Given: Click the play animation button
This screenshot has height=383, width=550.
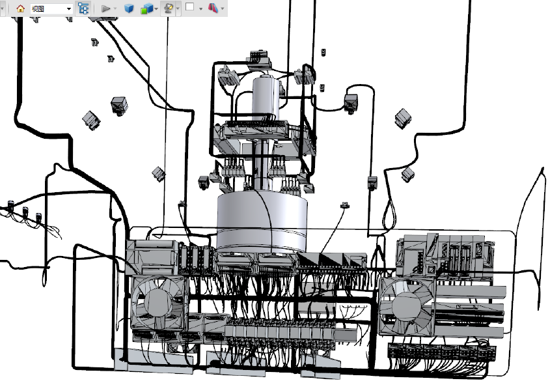Looking at the screenshot, I should (x=105, y=8).
